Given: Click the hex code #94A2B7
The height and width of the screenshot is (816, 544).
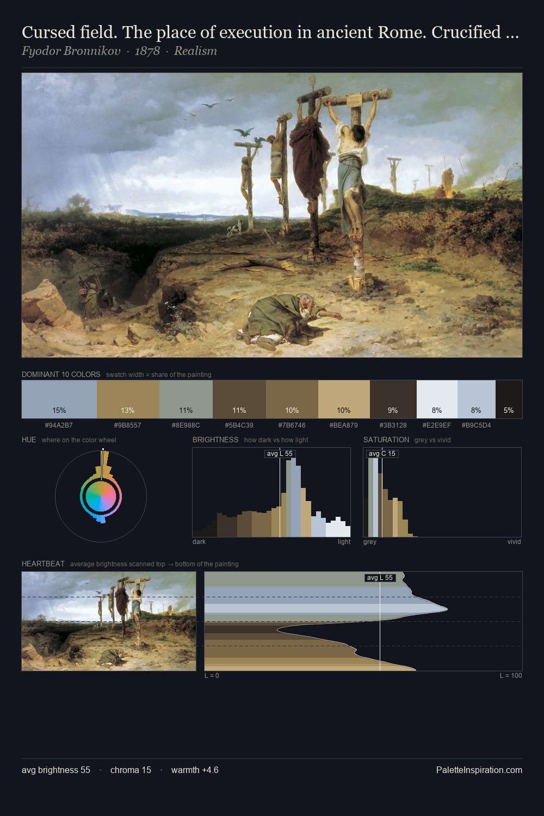Looking at the screenshot, I should click(x=59, y=425).
